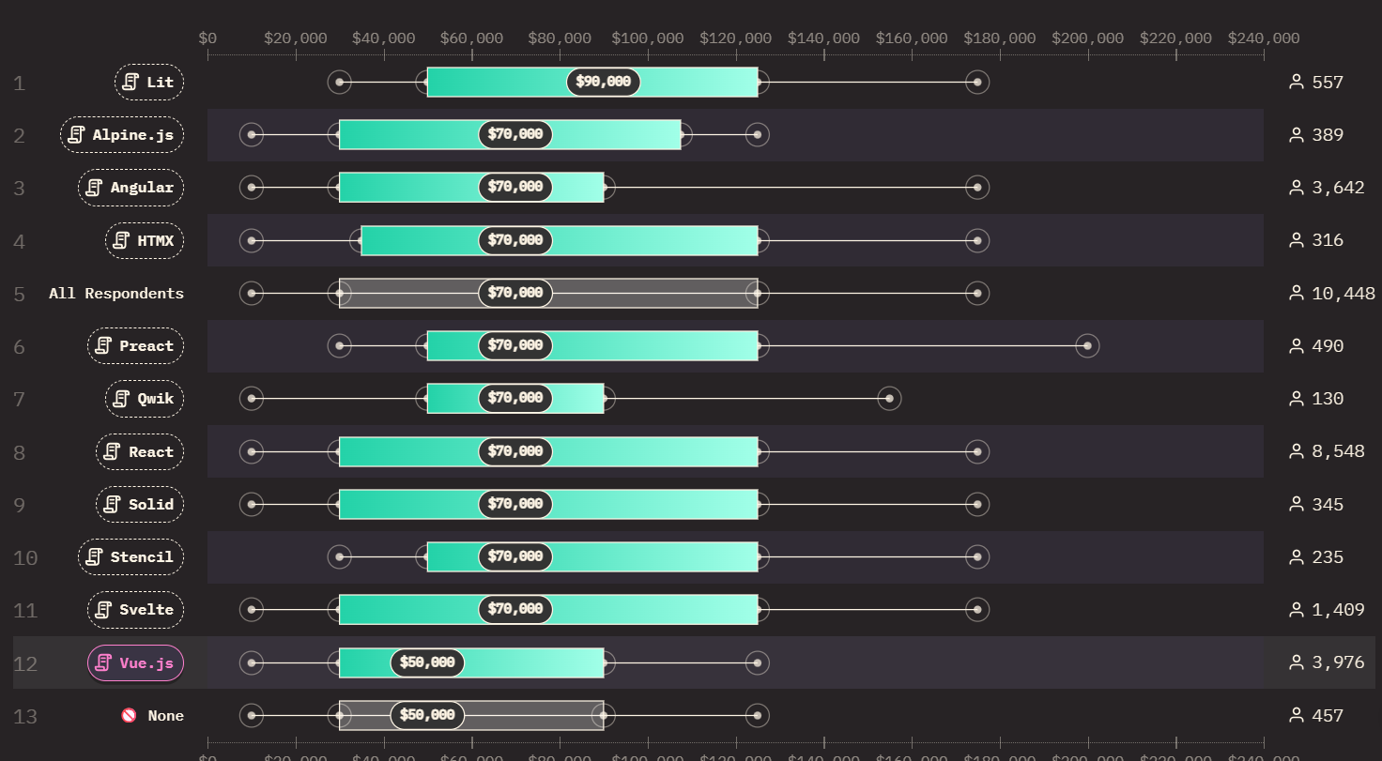This screenshot has width=1382, height=761.
Task: Click the script icon in the Qwik tag
Action: click(121, 399)
